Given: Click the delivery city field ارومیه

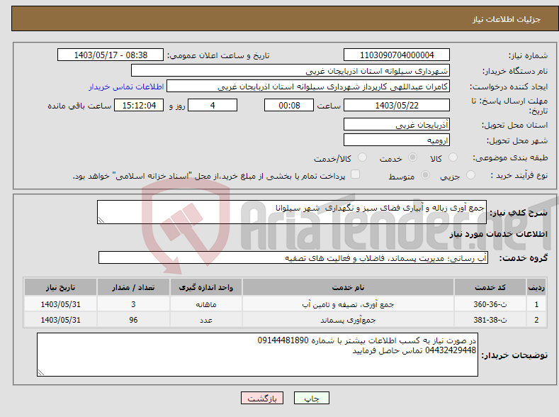Looking at the screenshot, I should [x=397, y=140].
